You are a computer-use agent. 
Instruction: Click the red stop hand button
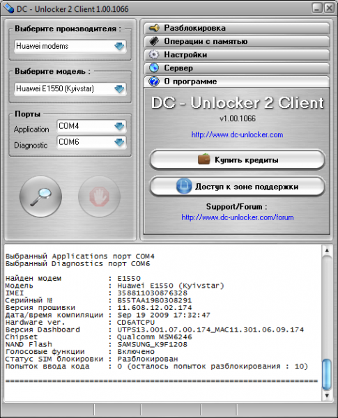99,196
